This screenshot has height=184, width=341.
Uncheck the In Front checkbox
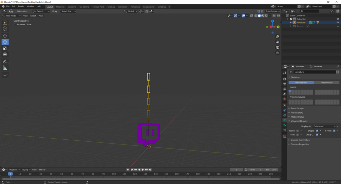(334, 131)
